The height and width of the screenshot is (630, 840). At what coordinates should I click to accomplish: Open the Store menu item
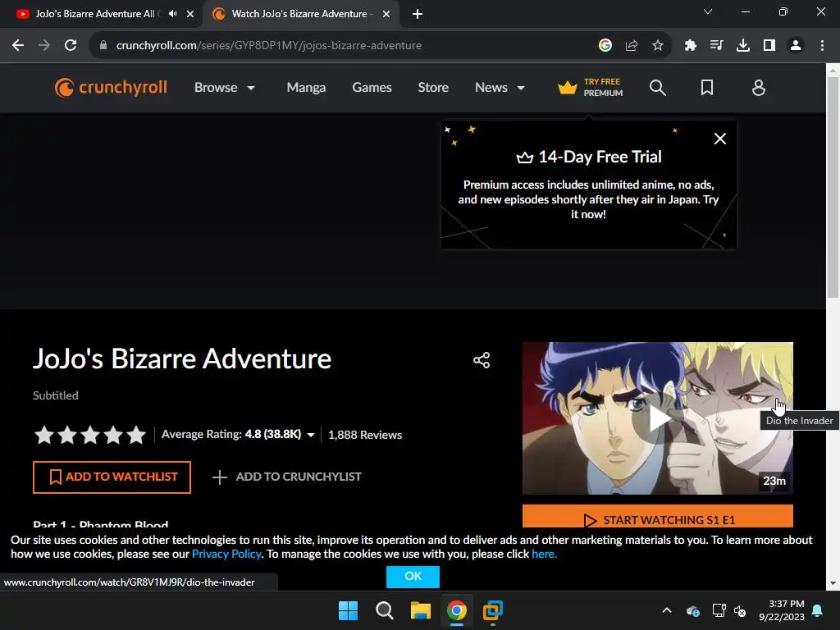[433, 88]
